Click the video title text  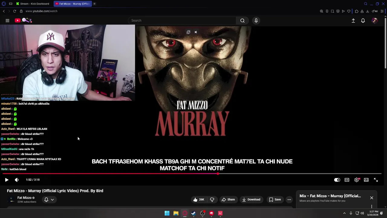pyautogui.click(x=55, y=191)
